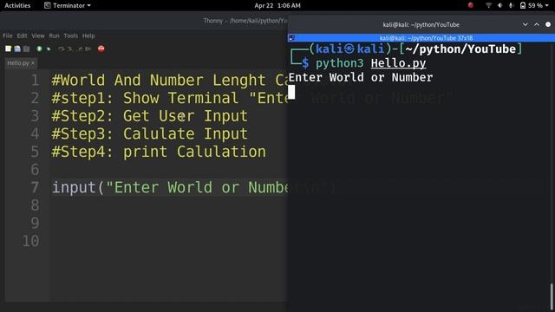
Task: Run the current script with green play icon
Action: pyautogui.click(x=39, y=49)
